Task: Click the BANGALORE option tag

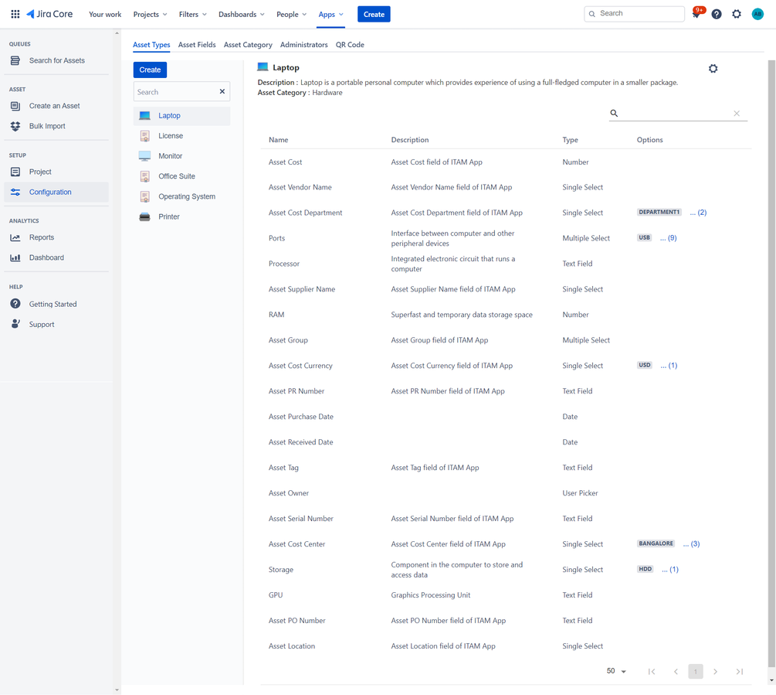Action: click(656, 543)
